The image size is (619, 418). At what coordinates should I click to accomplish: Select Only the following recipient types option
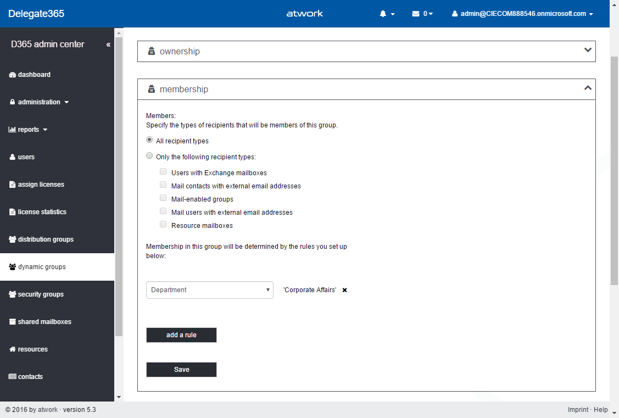[x=149, y=156]
